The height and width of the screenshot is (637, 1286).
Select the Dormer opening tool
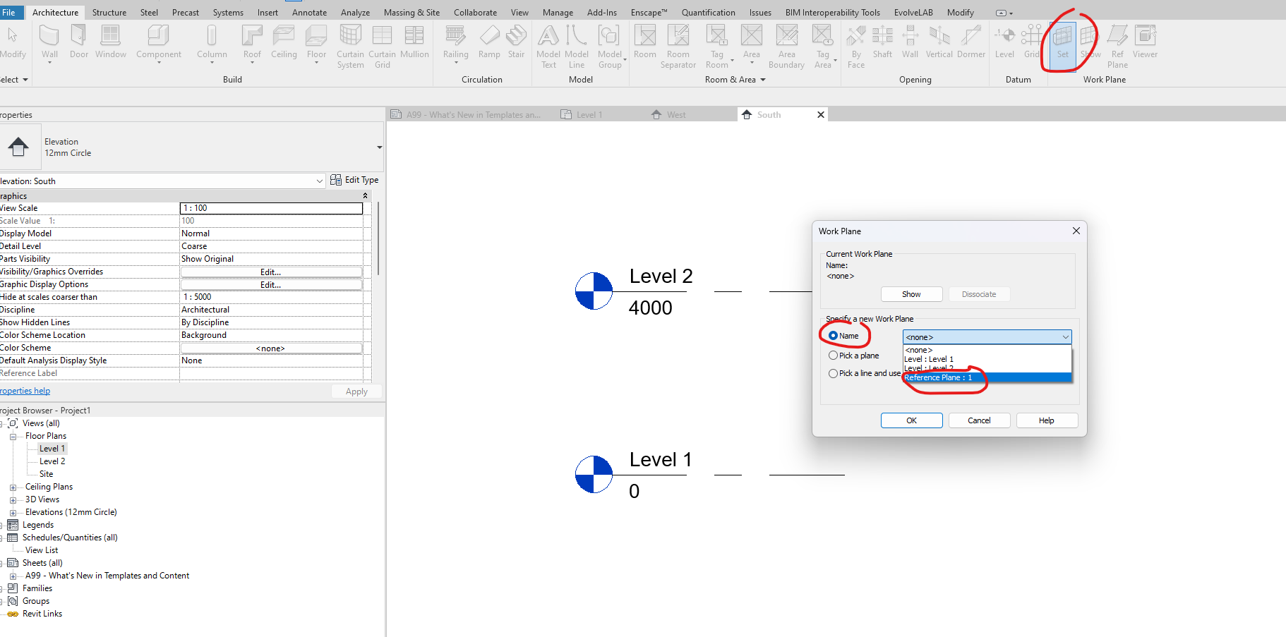971,42
